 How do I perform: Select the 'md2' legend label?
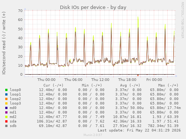(x=13, y=117)
